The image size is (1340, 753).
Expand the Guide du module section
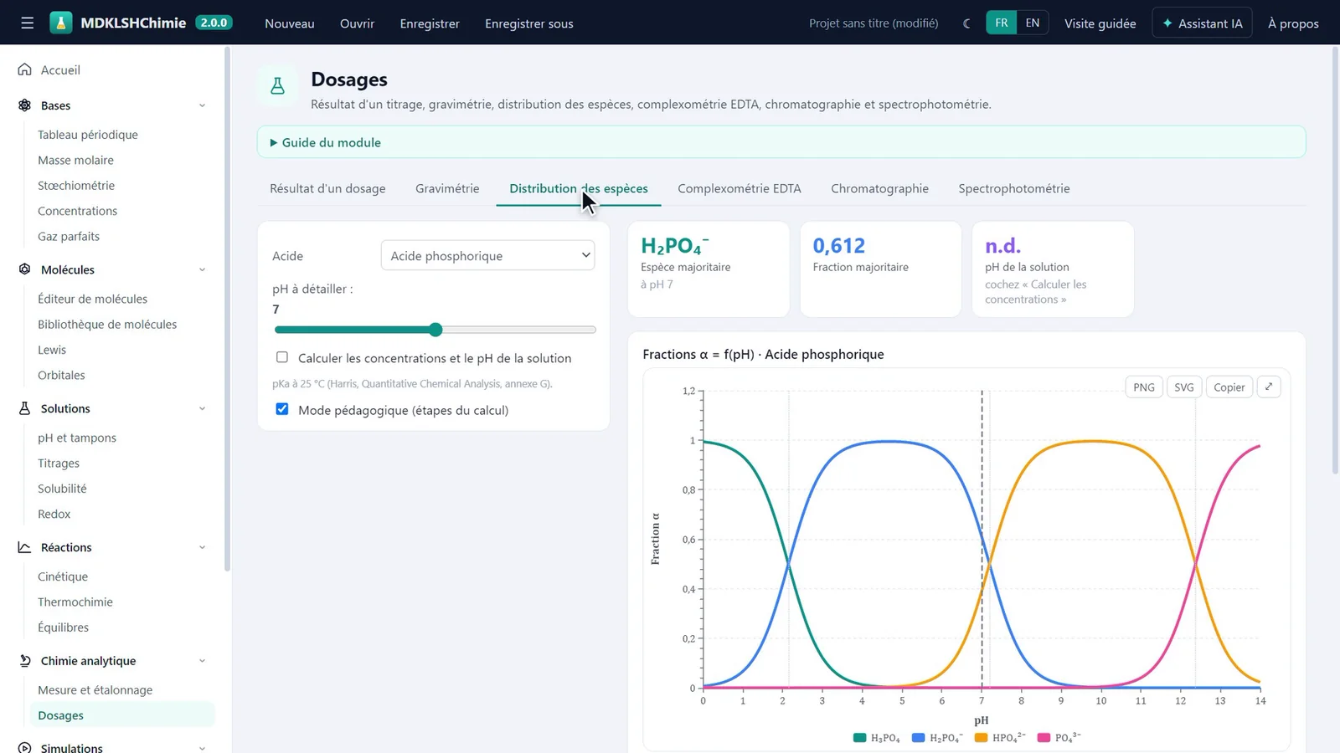pyautogui.click(x=781, y=142)
